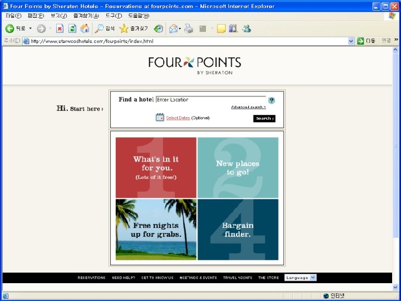Screen dimensions: 401x301
Task: Click the vertical scrollbar thumb
Action: point(395,145)
